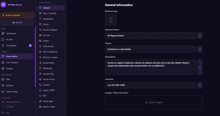
Task: Click the Business Name input field
Action: [150, 36]
